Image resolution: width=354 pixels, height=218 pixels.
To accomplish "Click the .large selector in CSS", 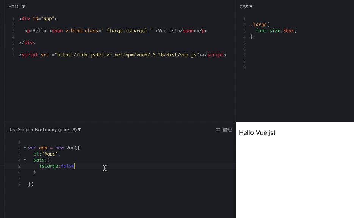I will 259,25.
